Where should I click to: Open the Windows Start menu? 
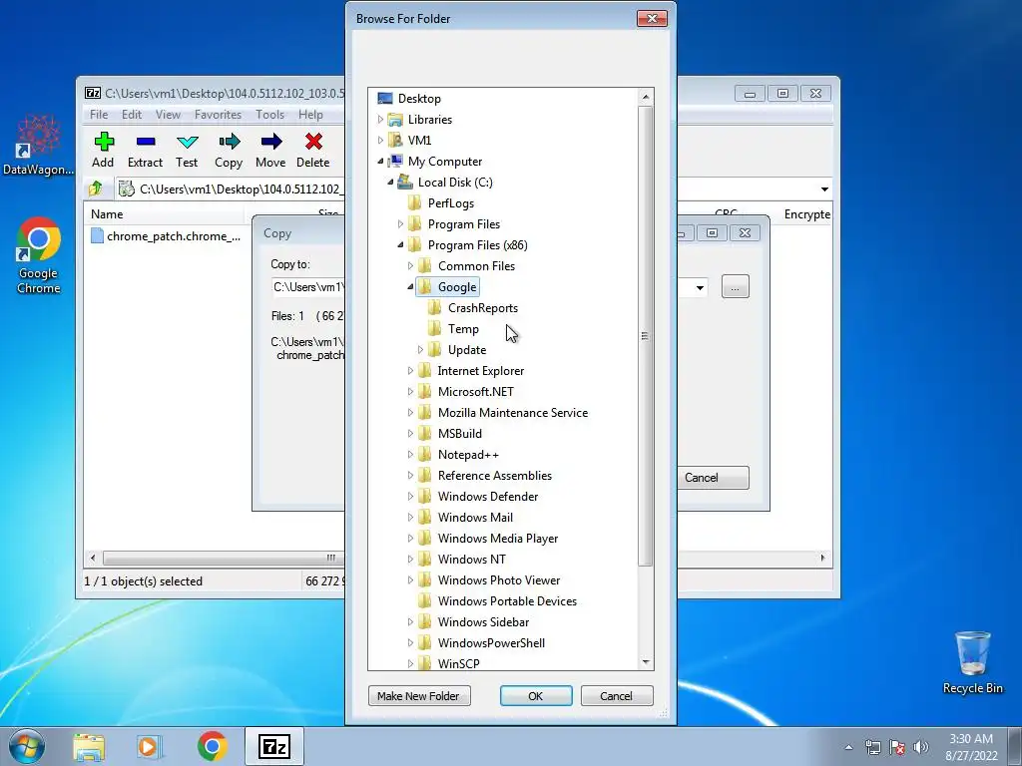pyautogui.click(x=26, y=746)
